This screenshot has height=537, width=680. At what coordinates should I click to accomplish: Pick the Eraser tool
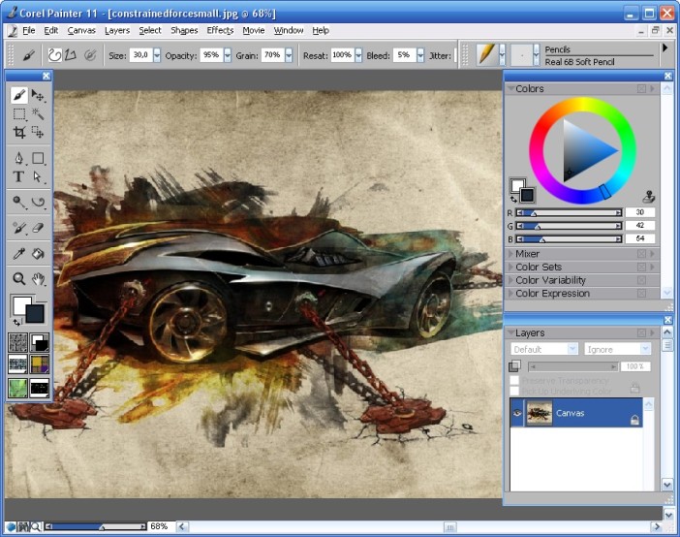click(x=38, y=228)
